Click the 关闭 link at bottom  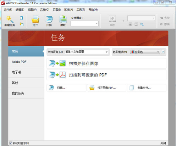163,143
